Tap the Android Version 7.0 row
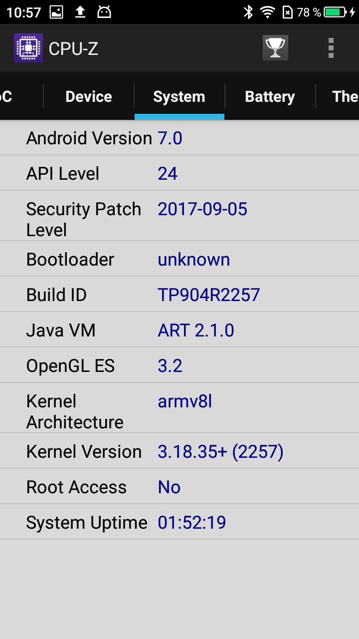The image size is (359, 639). coord(179,138)
